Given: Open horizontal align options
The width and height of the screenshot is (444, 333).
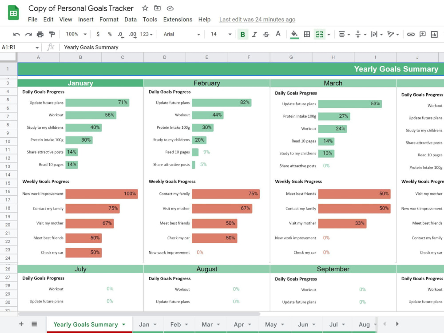Looking at the screenshot, I should (345, 34).
